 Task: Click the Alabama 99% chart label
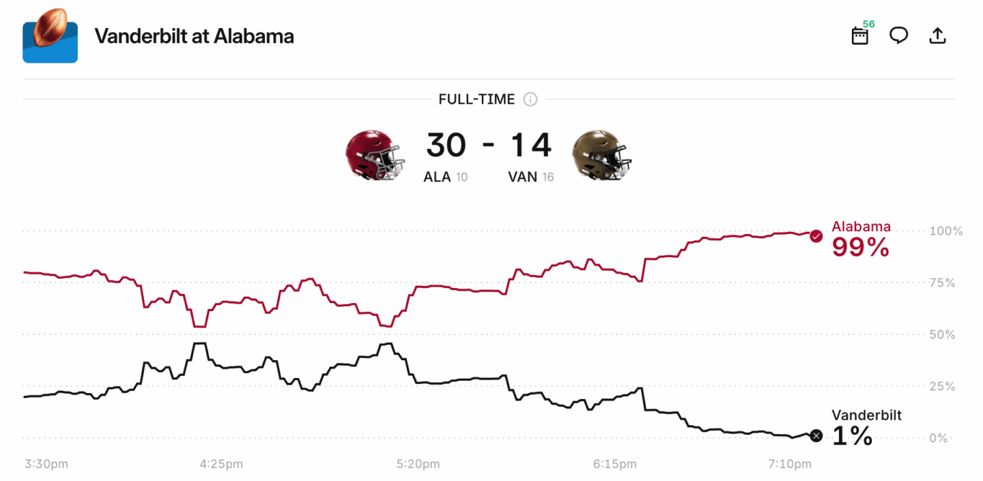860,240
